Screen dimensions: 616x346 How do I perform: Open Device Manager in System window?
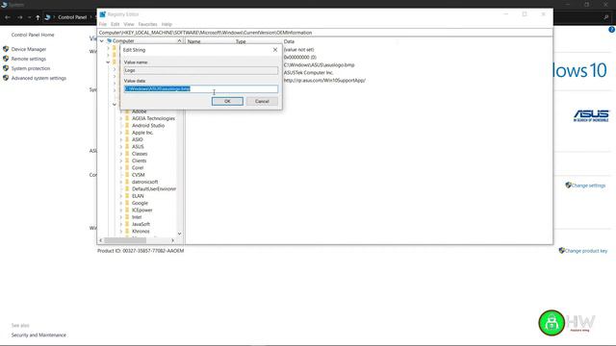coord(29,49)
